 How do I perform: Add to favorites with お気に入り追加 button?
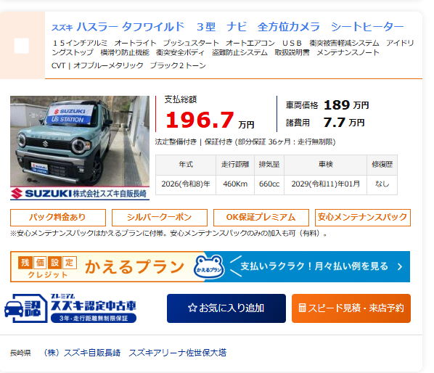pos(226,308)
